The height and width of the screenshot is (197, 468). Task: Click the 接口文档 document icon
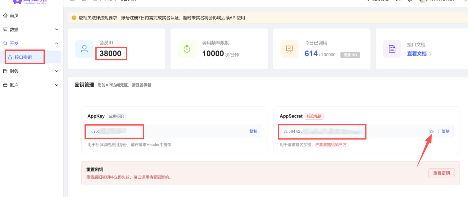pos(392,49)
